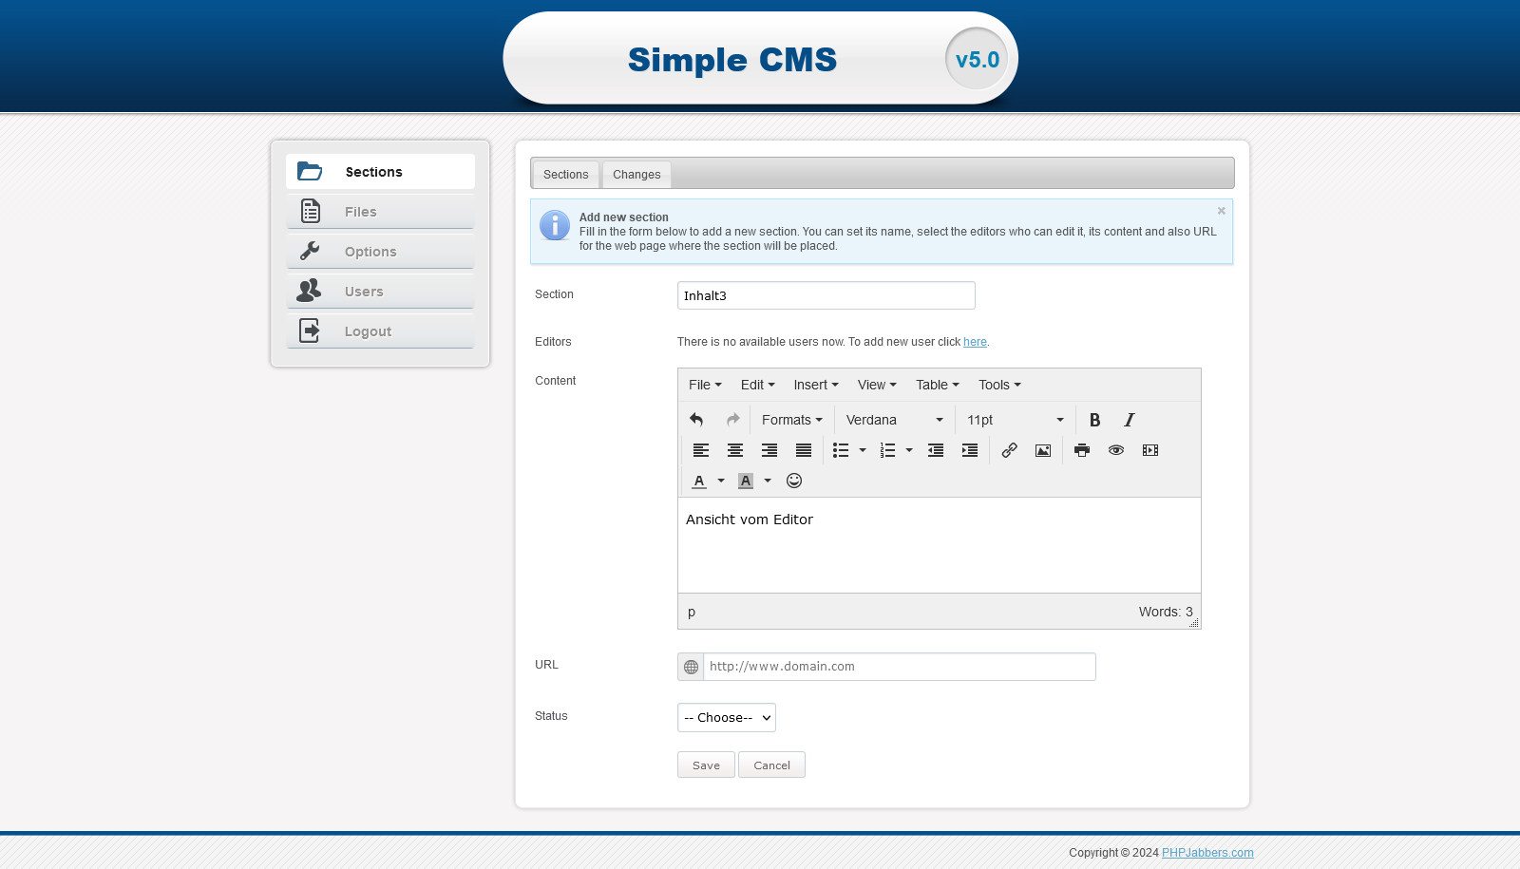This screenshot has width=1520, height=869.
Task: Click the editor resize handle corner
Action: 1194,622
